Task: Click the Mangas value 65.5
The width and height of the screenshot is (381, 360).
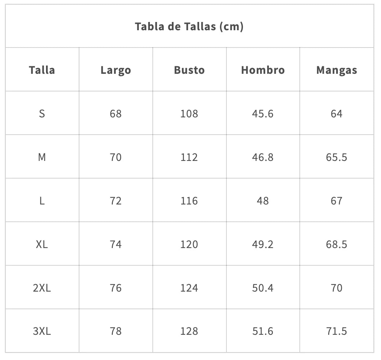Action: coord(337,157)
